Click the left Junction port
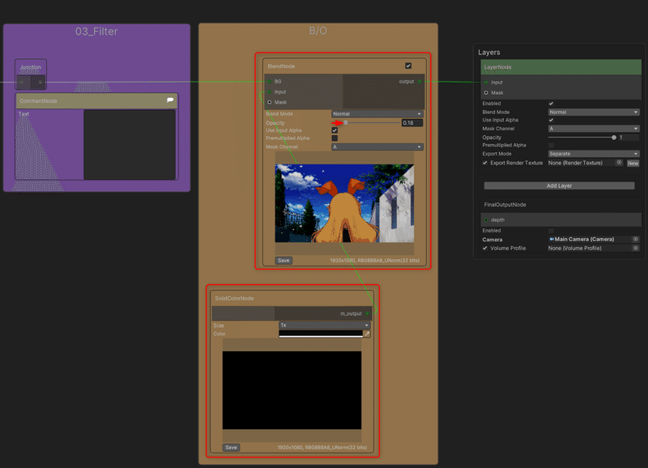The image size is (648, 468). 22,83
